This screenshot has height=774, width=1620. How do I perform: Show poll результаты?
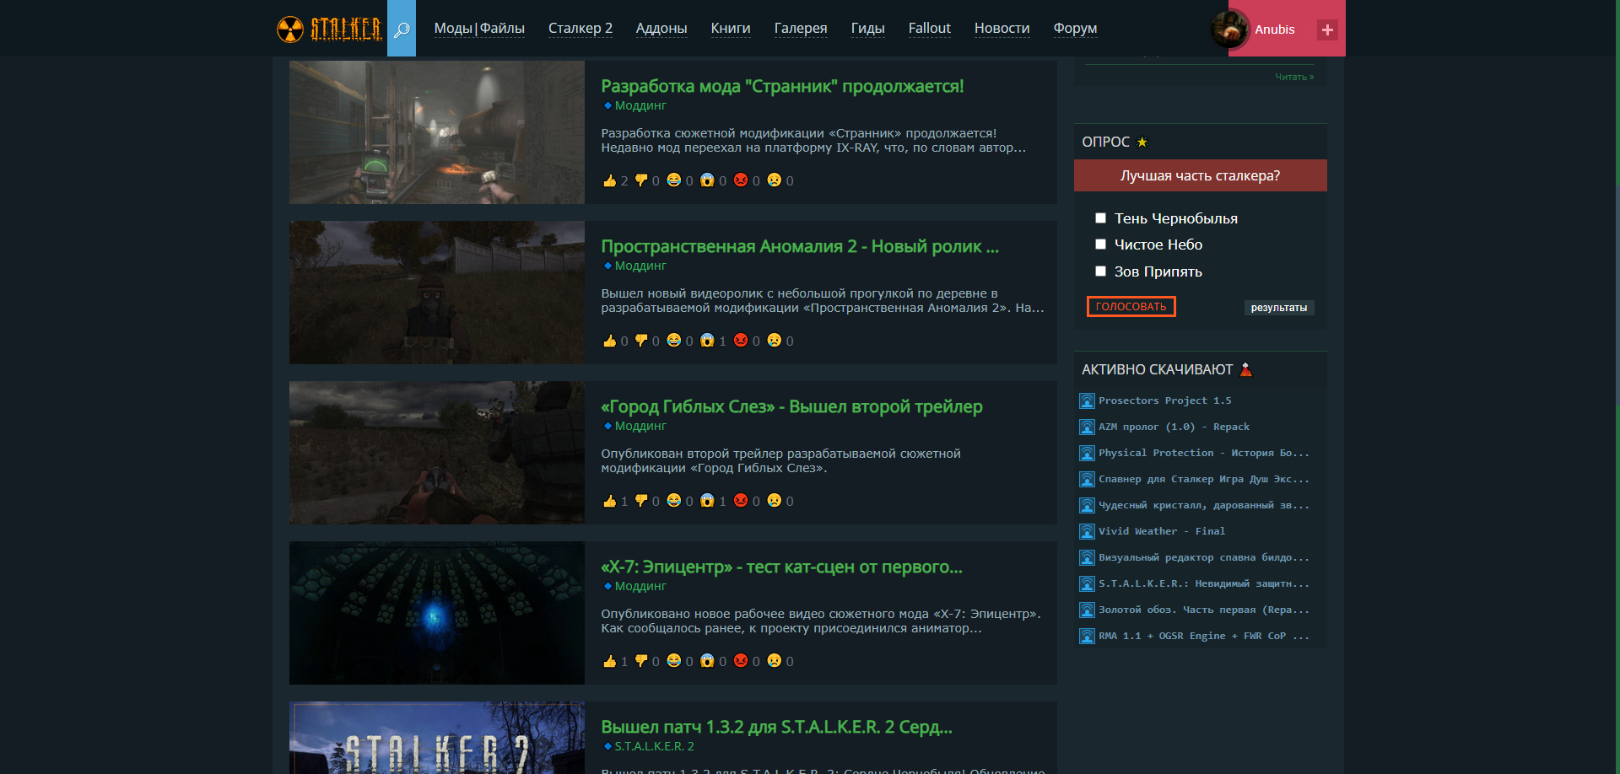point(1279,308)
